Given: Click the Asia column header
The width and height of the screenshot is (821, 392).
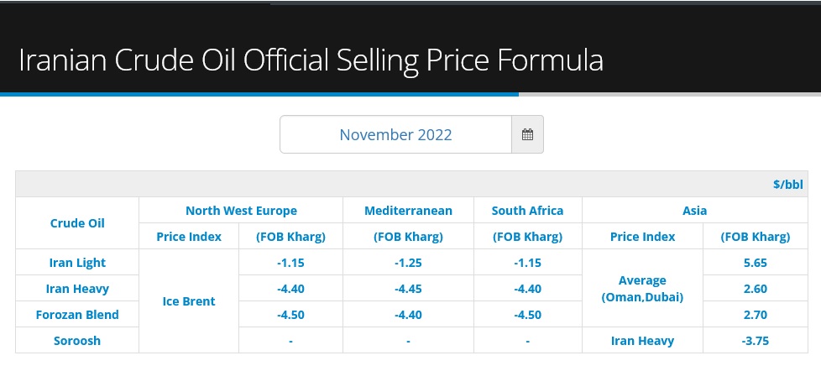Looking at the screenshot, I should pyautogui.click(x=695, y=211).
